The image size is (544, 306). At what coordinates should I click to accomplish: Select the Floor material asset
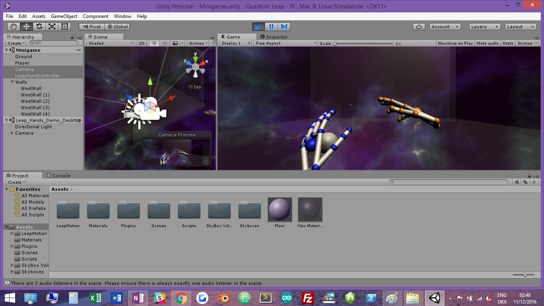(280, 210)
